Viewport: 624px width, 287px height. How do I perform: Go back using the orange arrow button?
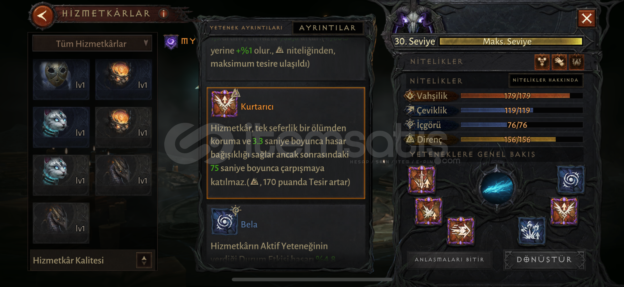pos(43,15)
